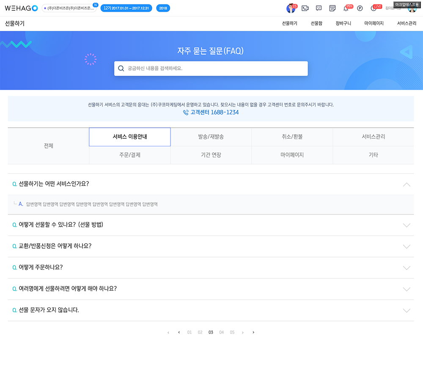Open the company selector dropdown in header
The image size is (423, 373).
tap(69, 8)
